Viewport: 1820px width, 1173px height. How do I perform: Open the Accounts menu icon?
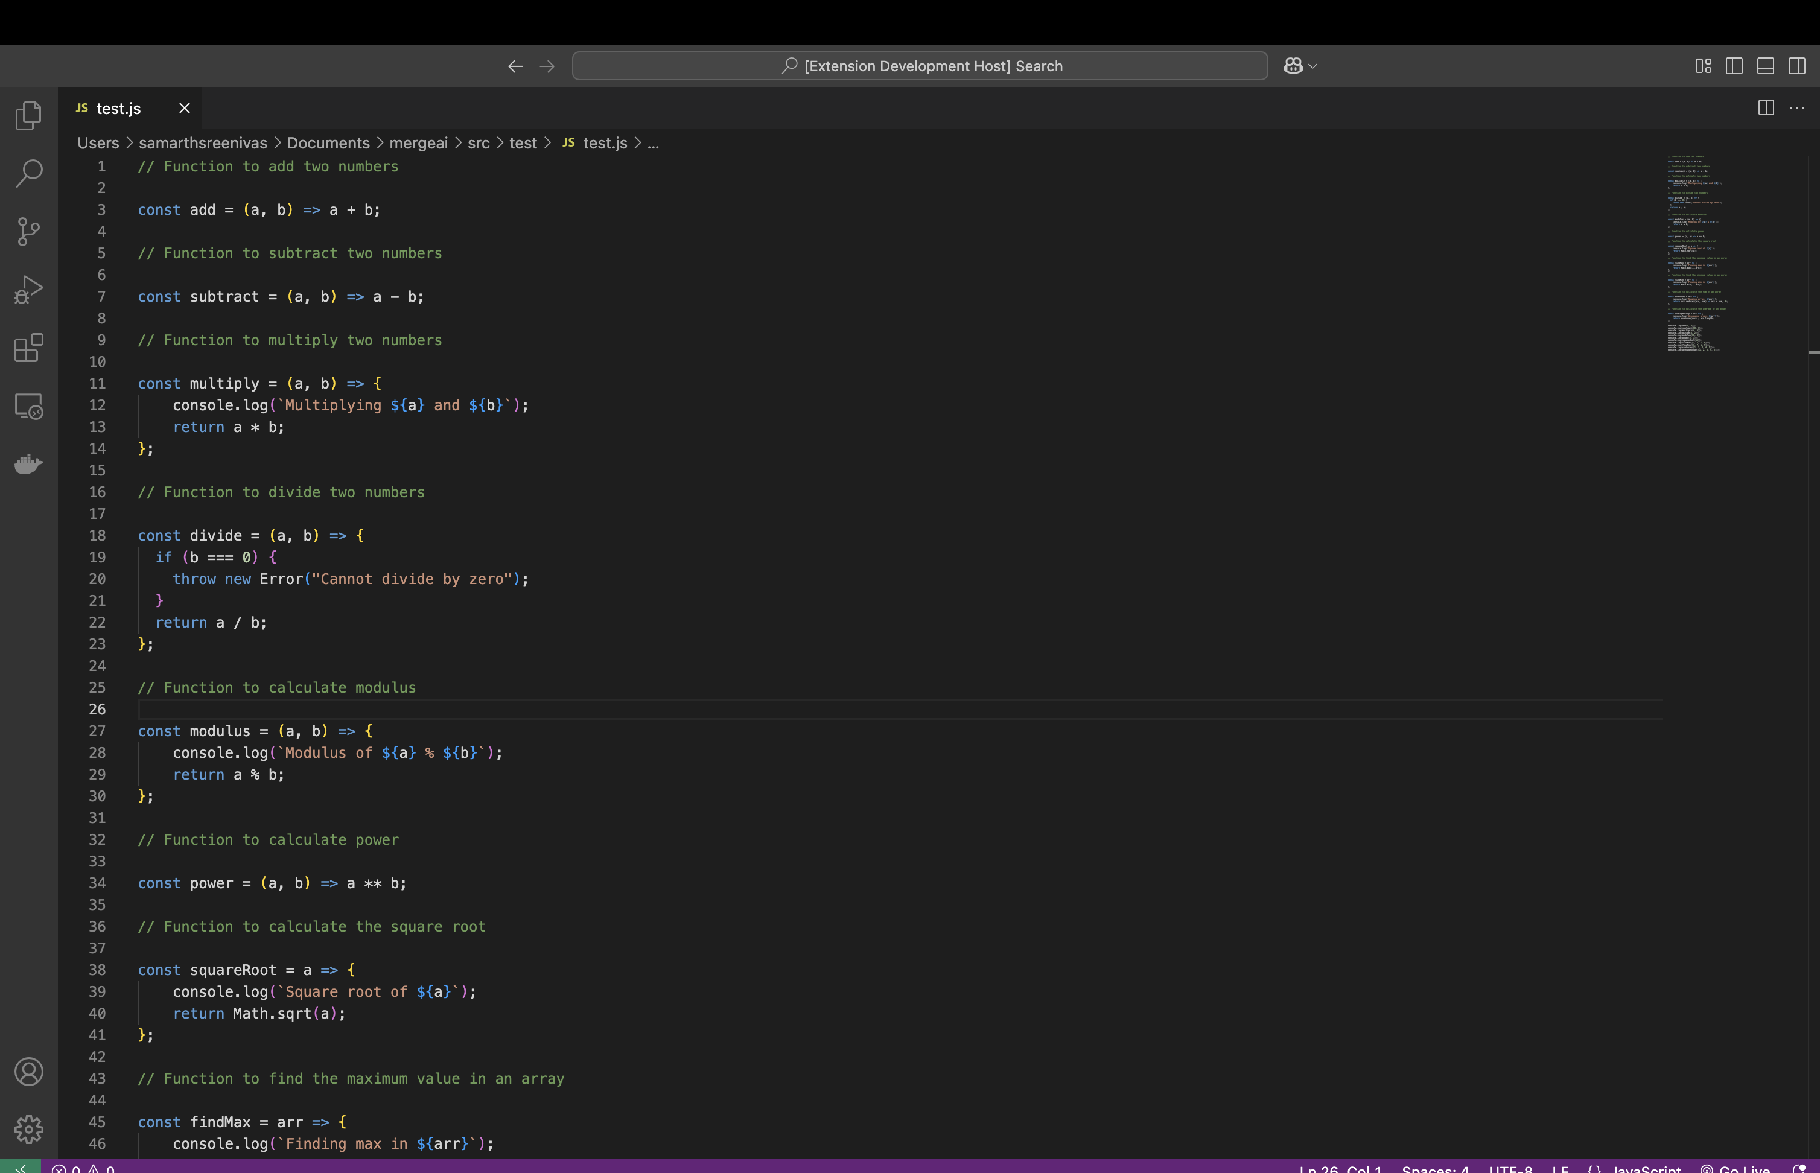tap(28, 1072)
